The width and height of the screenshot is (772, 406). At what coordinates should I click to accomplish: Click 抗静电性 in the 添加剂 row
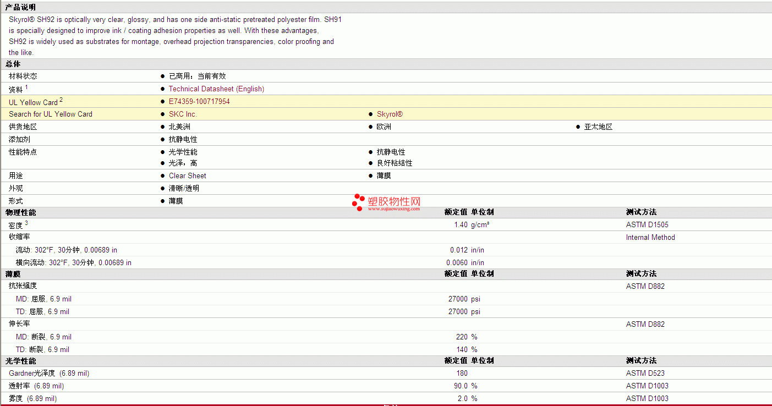coord(183,139)
